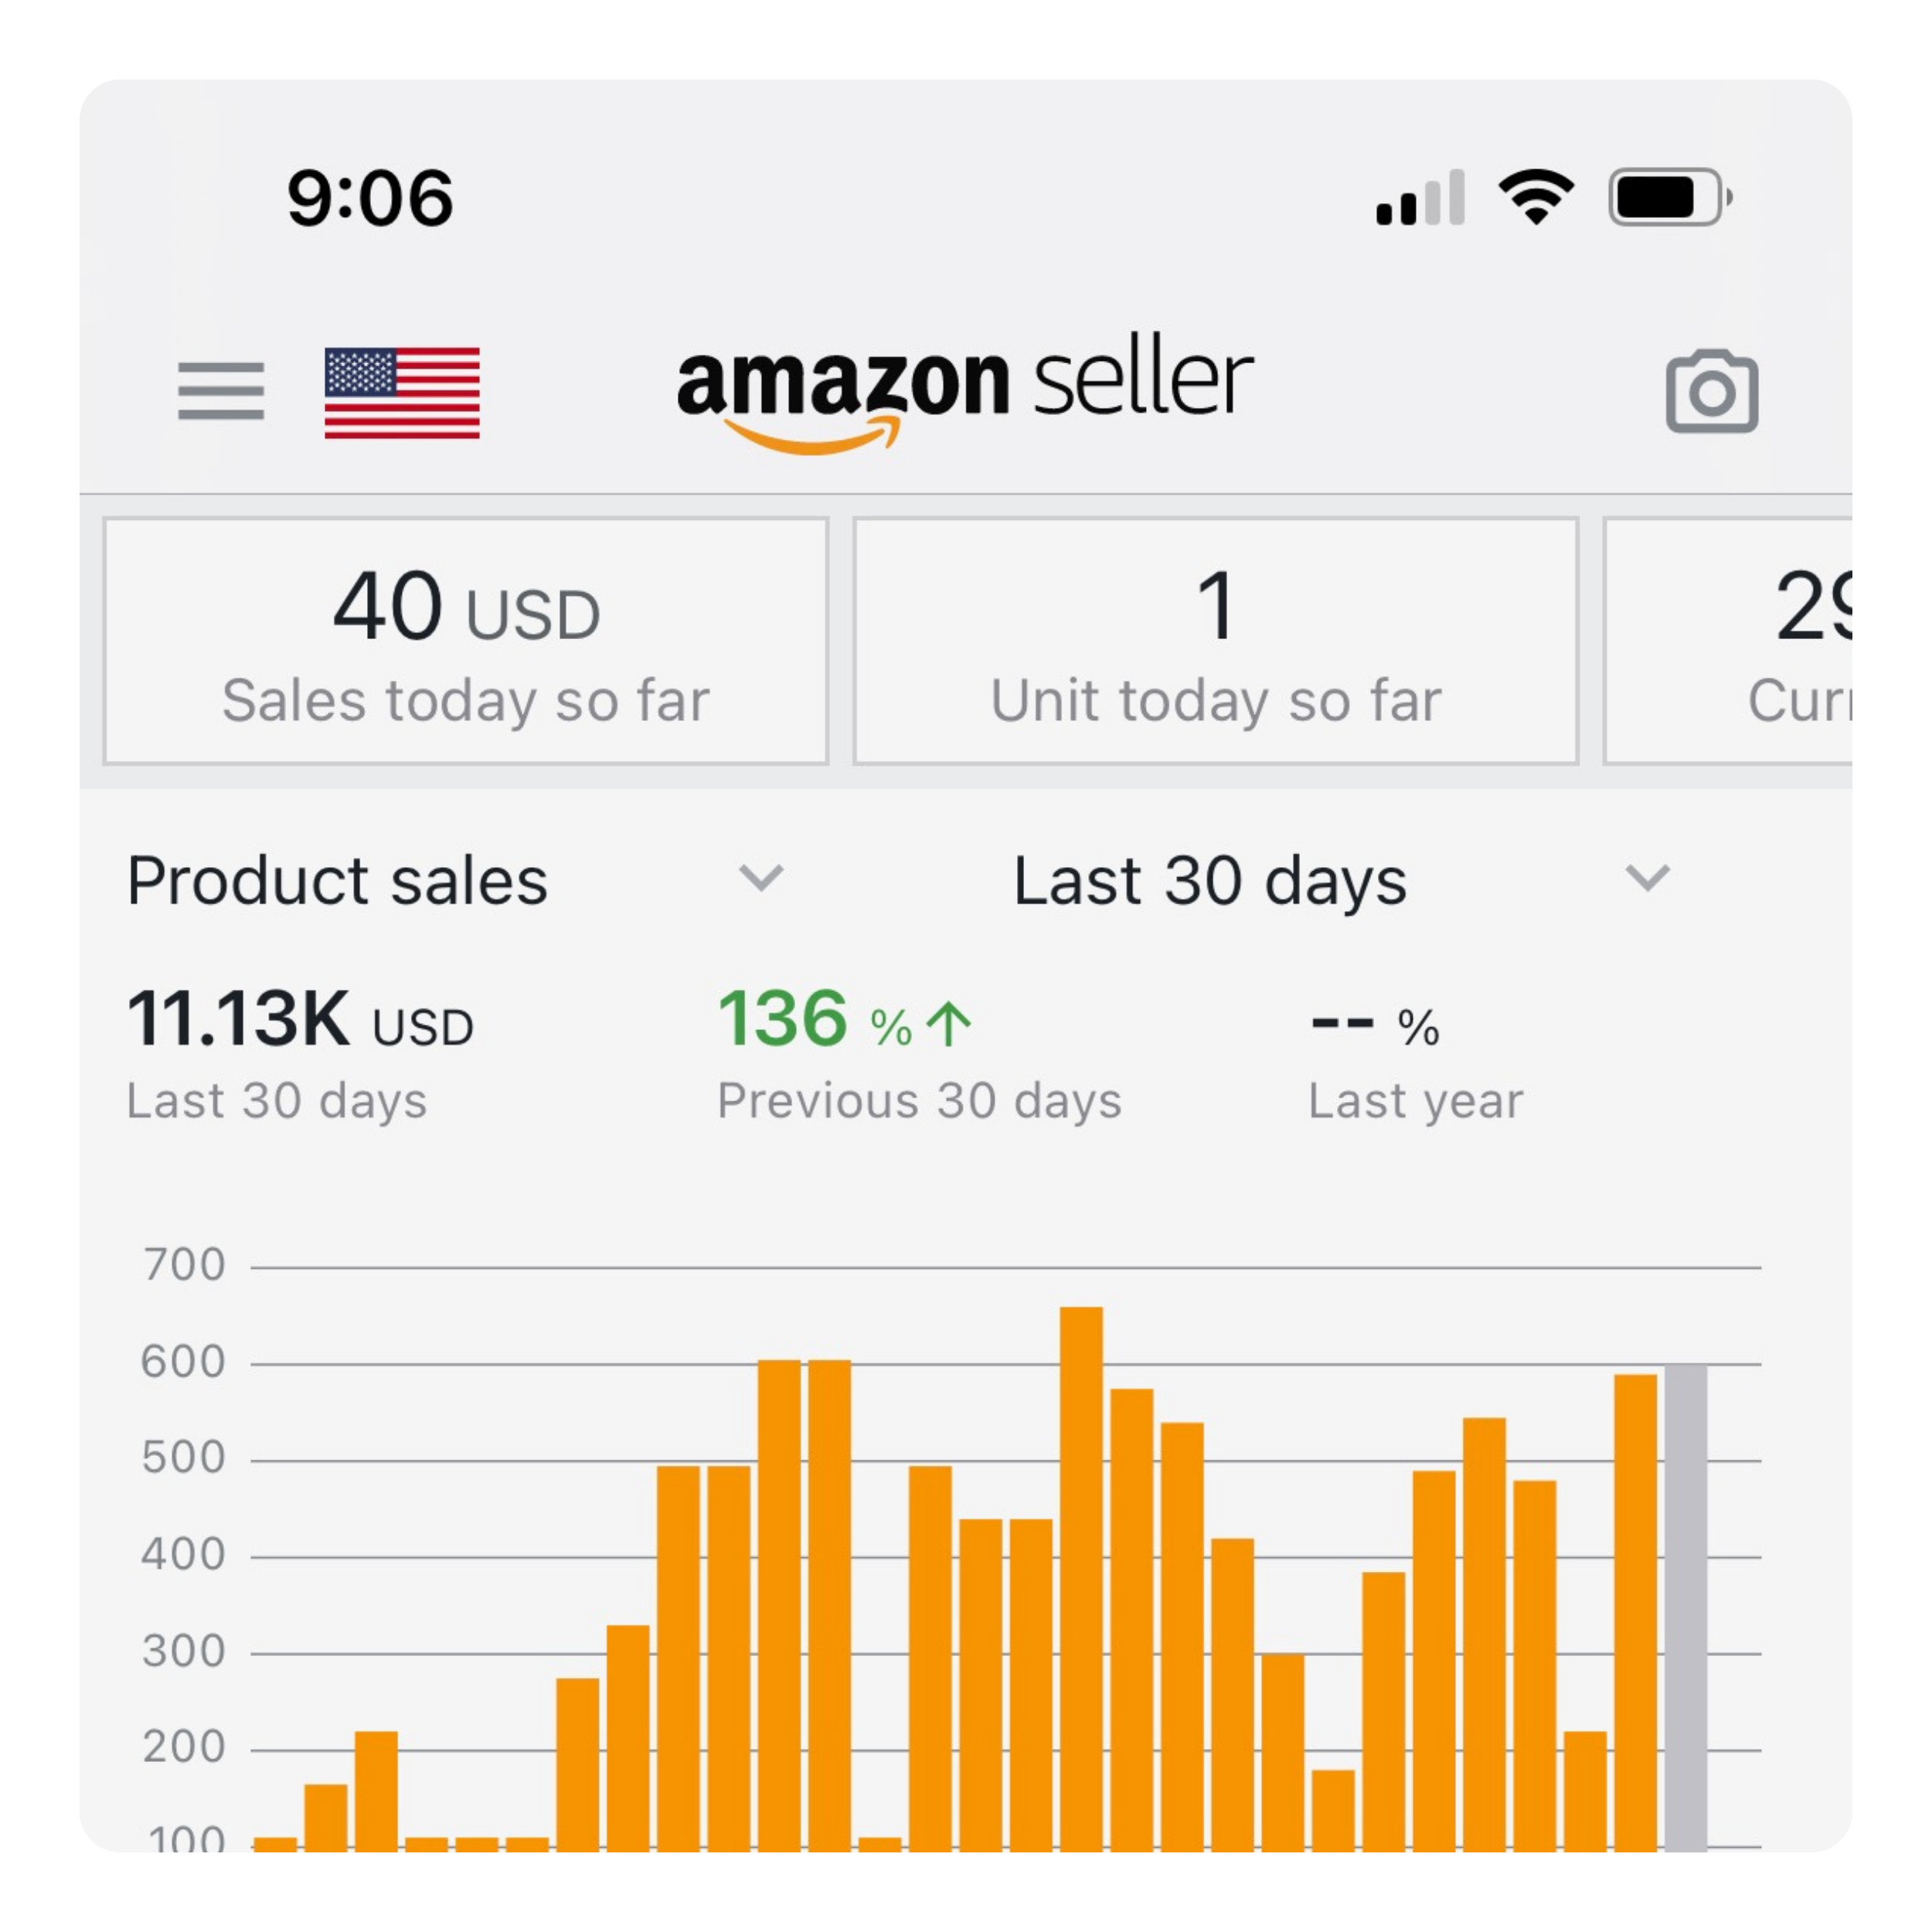
Task: Open the Sales today so far card
Action: [466, 641]
